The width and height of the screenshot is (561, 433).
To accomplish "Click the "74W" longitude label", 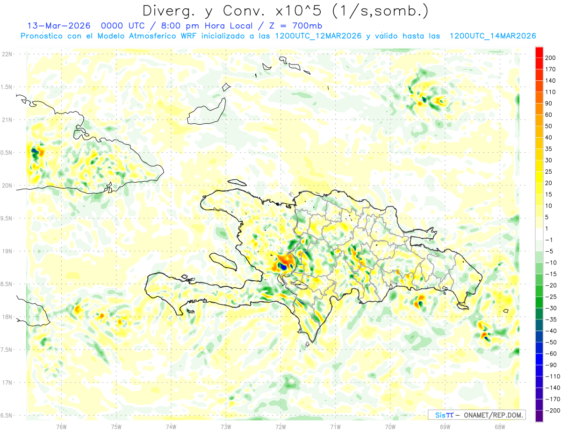I will tap(171, 426).
